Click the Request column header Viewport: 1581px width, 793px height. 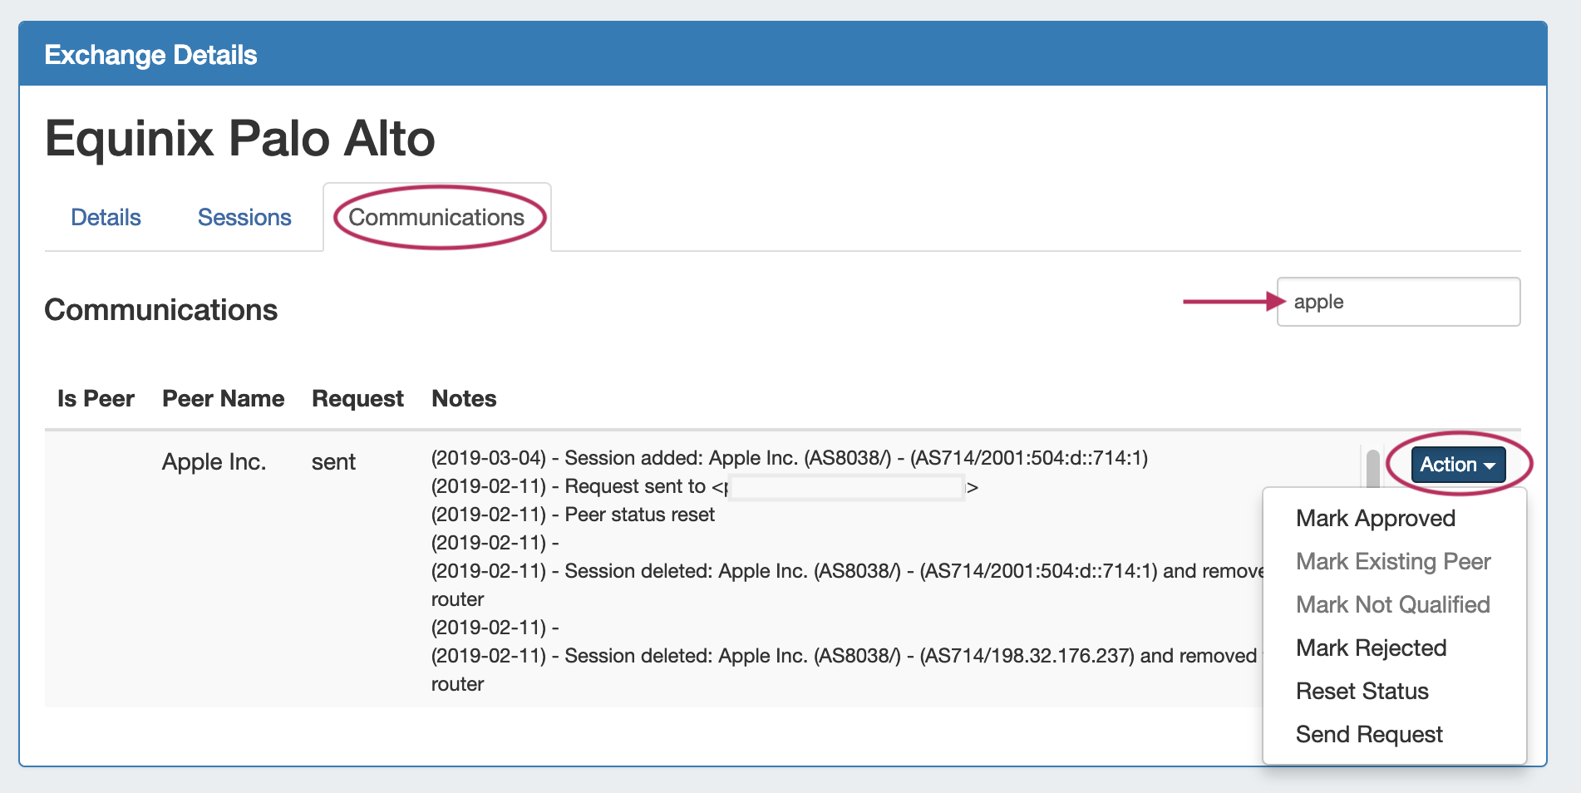[357, 399]
